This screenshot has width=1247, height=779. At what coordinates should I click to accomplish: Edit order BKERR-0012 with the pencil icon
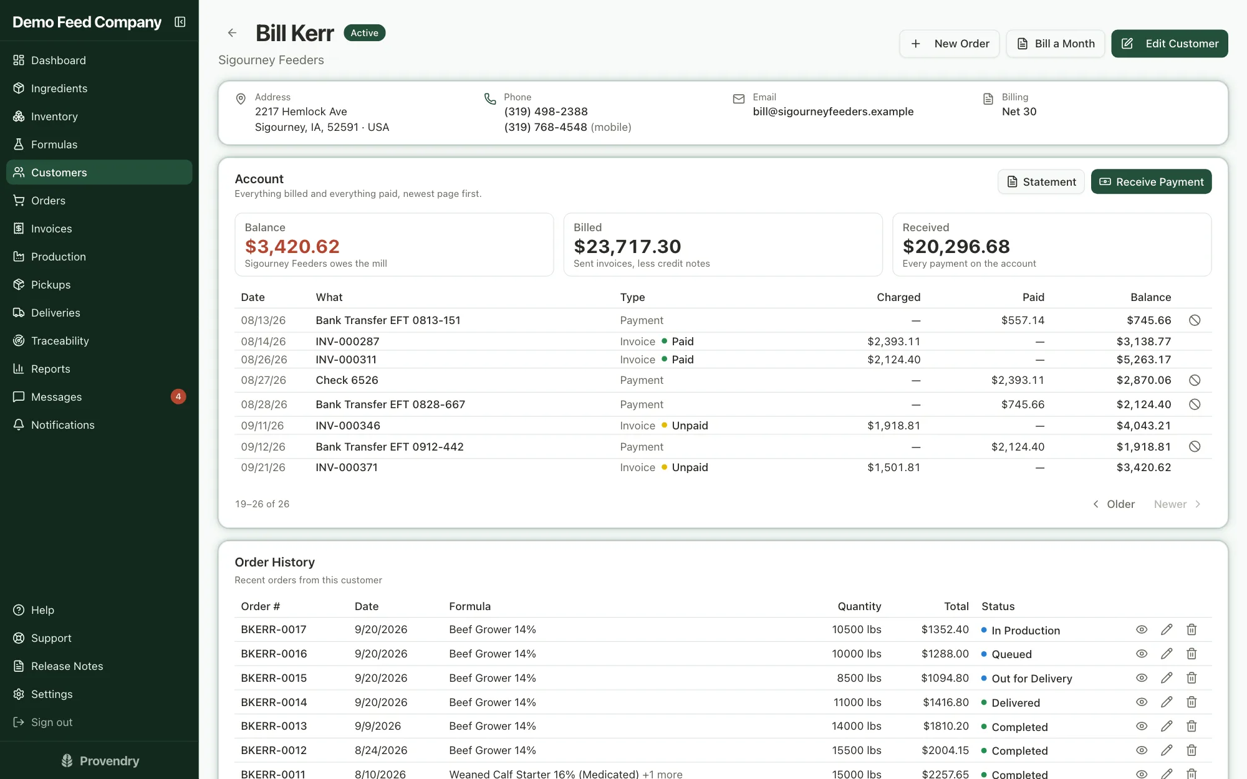(x=1167, y=750)
